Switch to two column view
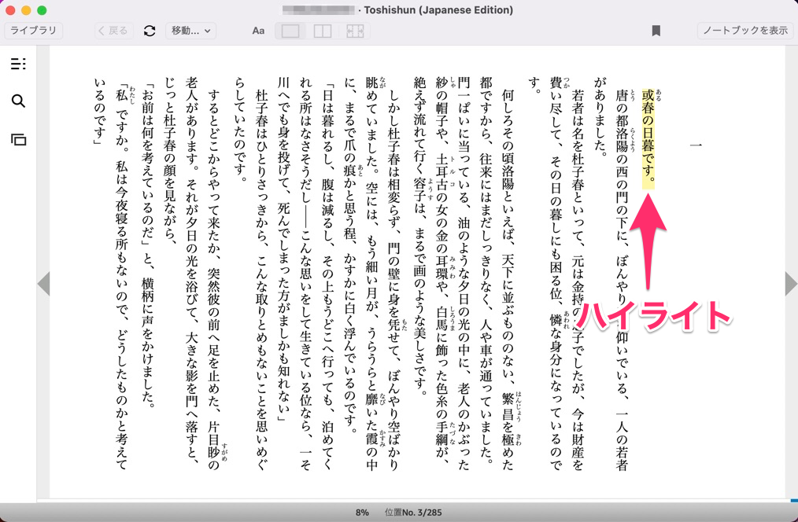The image size is (798, 522). (323, 31)
